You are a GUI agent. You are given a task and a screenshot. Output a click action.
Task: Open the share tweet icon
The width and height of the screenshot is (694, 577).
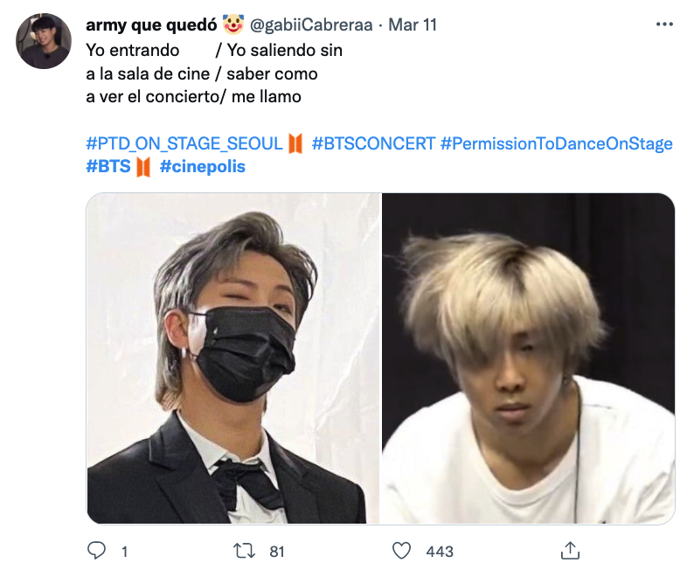click(569, 551)
